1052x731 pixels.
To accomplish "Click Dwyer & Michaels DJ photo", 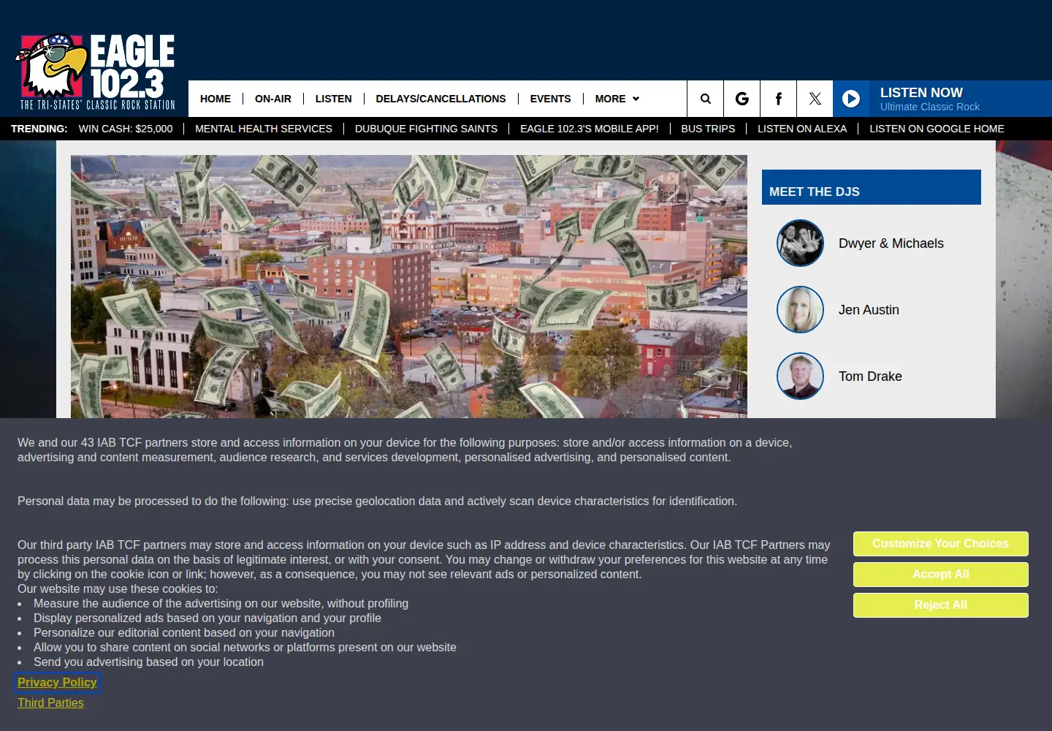I will pos(800,243).
